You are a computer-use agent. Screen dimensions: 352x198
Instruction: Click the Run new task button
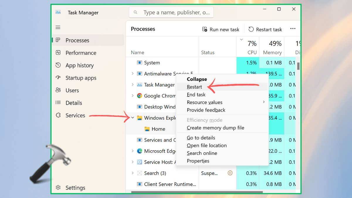(x=221, y=29)
